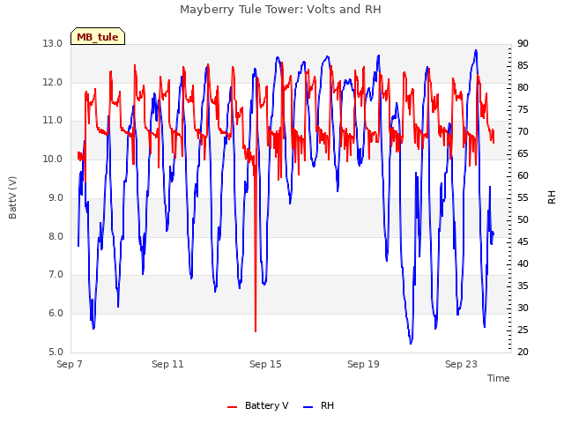Click the red voltage spike bottom near 5.5 V
564x423 pixels.
(x=256, y=330)
